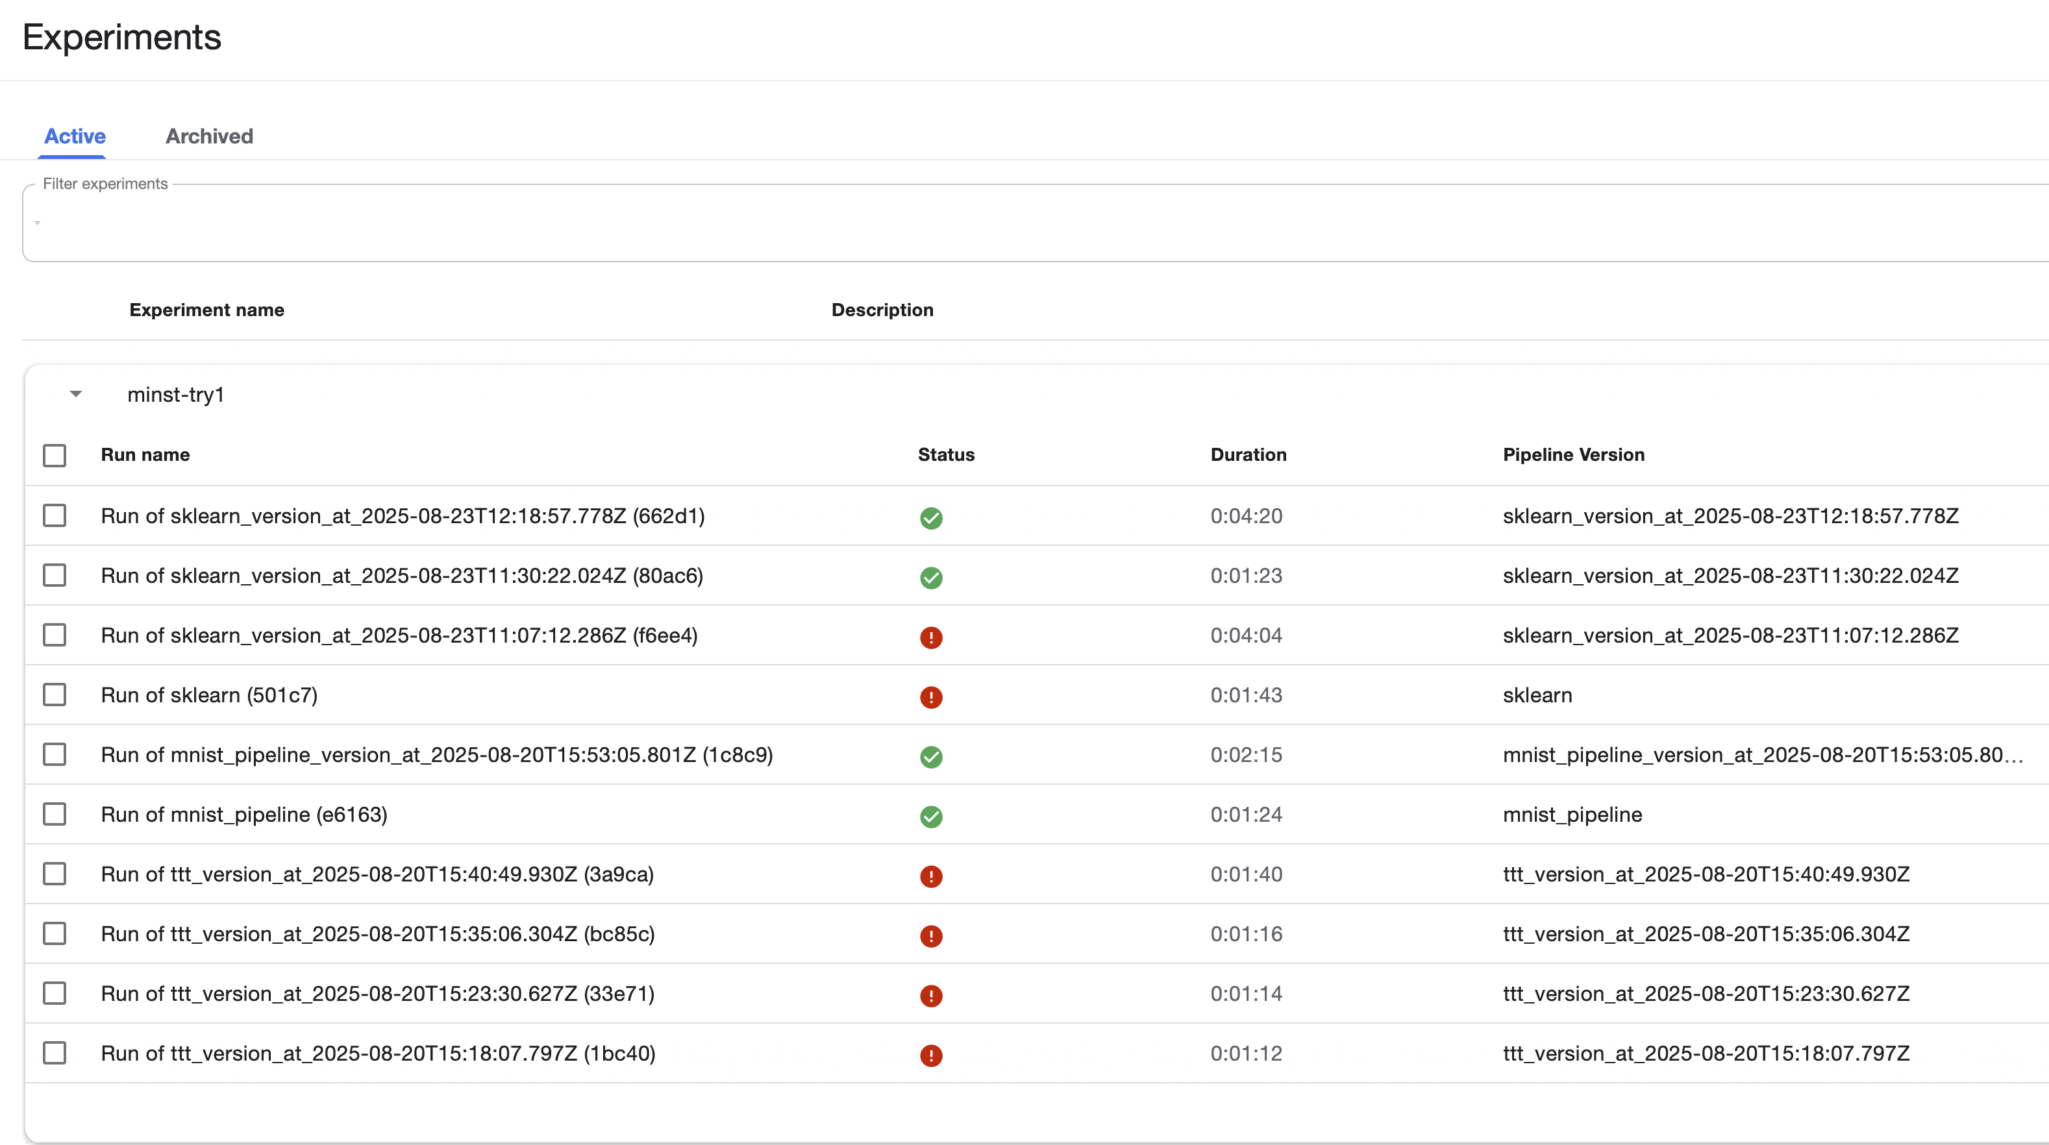This screenshot has width=2049, height=1145.
Task: Open Run of mnist_pipeline (e6163) link
Action: pos(243,814)
